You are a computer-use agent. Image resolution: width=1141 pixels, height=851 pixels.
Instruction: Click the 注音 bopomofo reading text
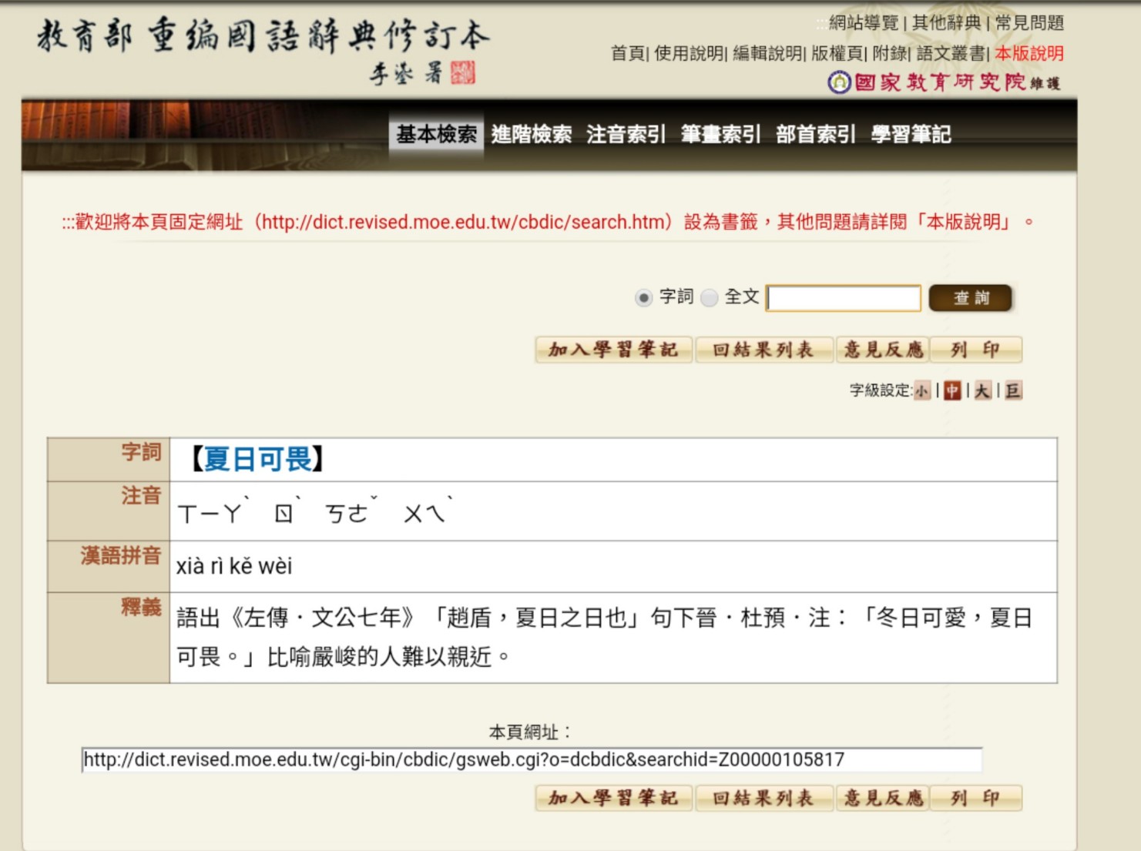(315, 511)
